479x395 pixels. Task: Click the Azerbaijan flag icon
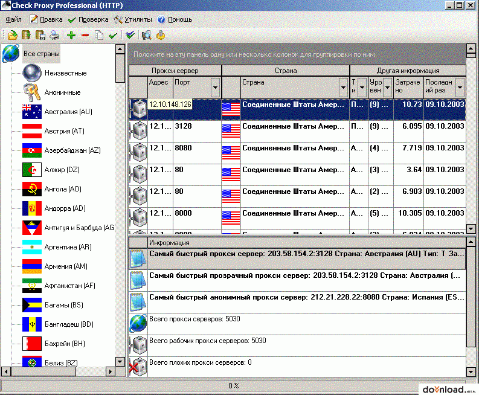point(32,150)
